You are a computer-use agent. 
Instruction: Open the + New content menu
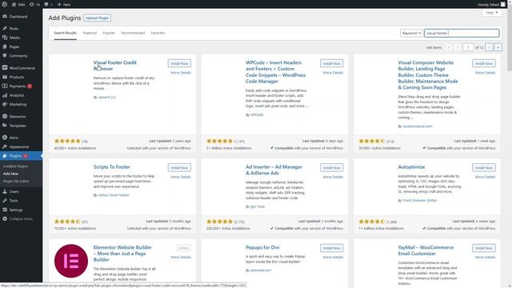point(64,5)
